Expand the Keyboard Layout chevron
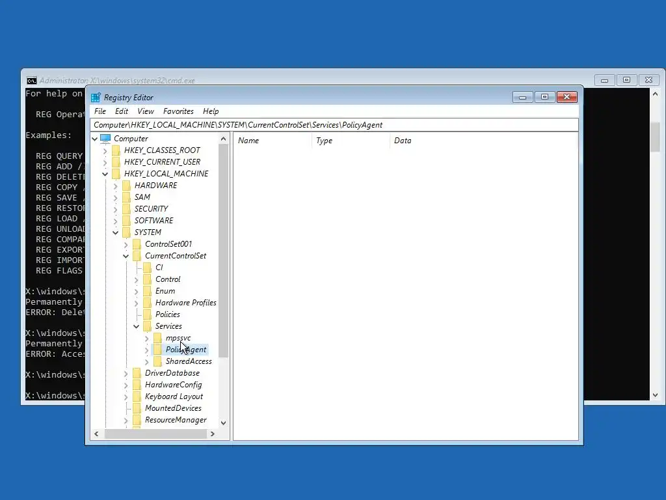 [126, 397]
